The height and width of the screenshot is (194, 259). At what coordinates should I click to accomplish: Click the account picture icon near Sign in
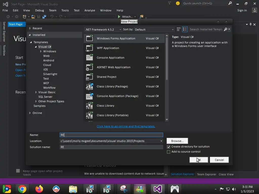(x=254, y=10)
